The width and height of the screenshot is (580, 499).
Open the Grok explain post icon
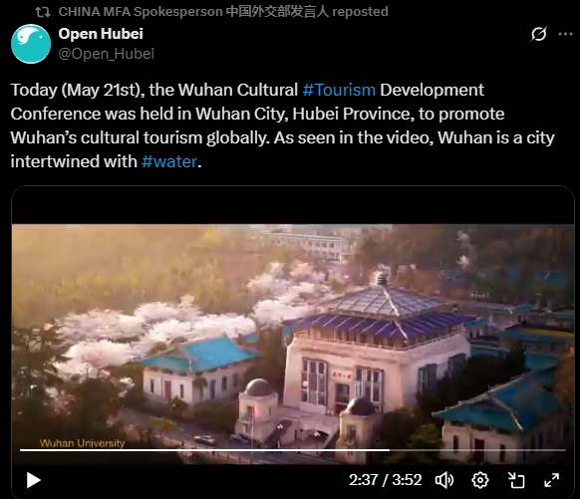538,34
